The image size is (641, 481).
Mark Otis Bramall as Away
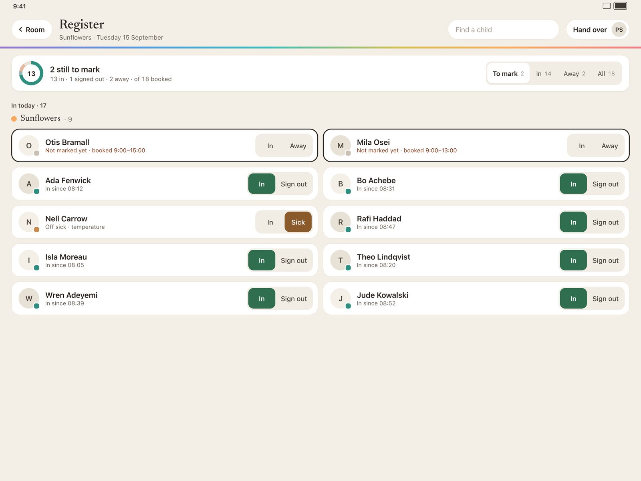pos(298,146)
